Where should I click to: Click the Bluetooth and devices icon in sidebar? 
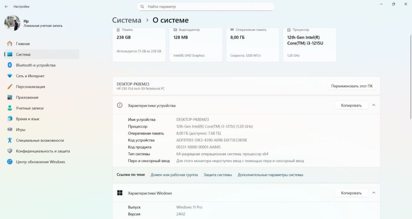pos(9,65)
